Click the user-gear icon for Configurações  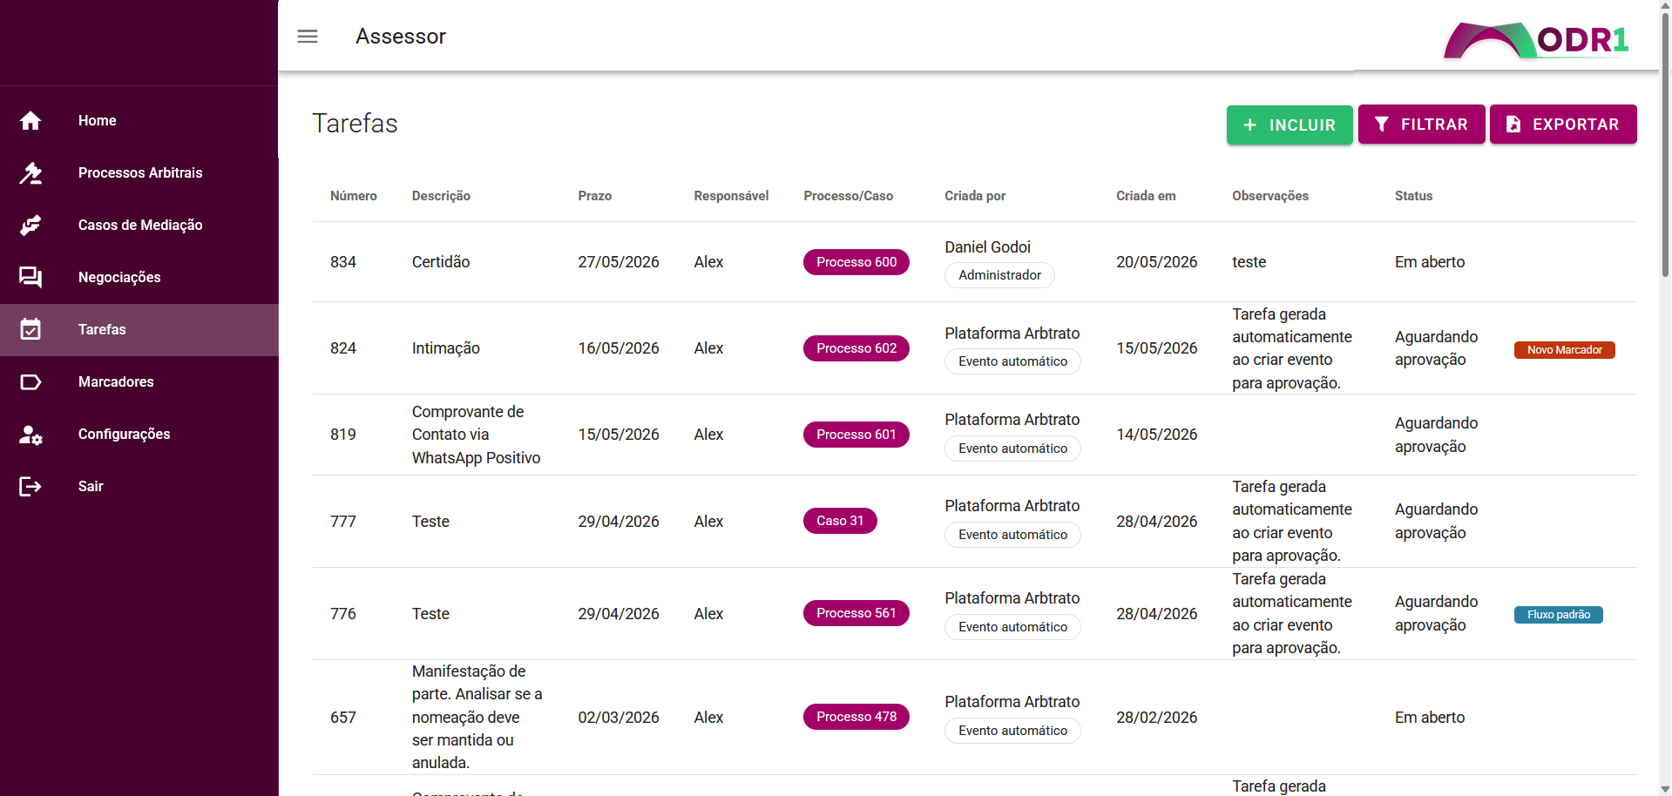30,434
